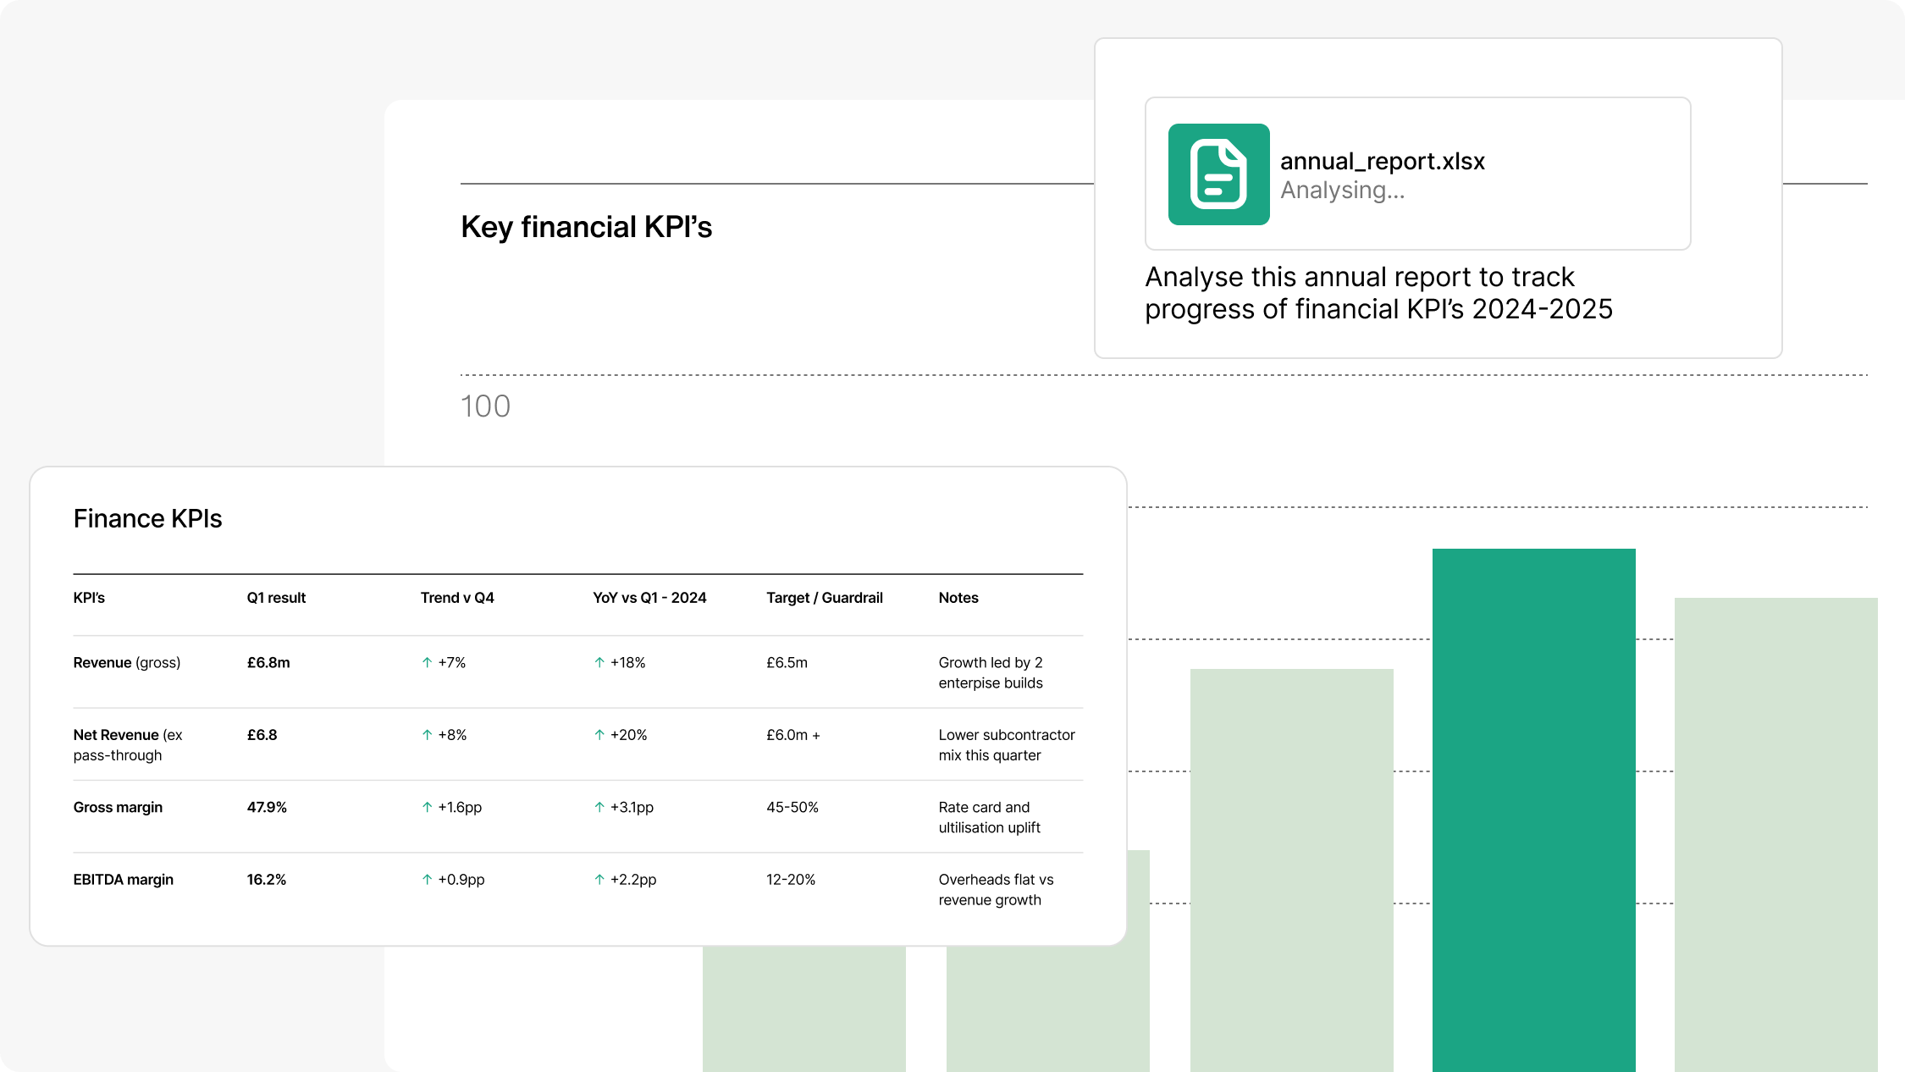Click the Notes column header
Viewport: 1905px width, 1072px height.
coord(958,598)
